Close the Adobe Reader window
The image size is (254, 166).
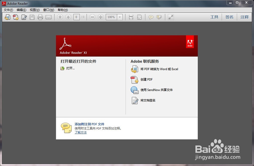click(246, 3)
